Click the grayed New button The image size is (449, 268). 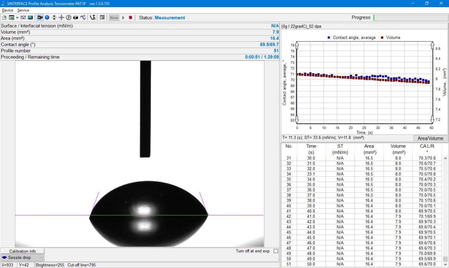point(114,17)
